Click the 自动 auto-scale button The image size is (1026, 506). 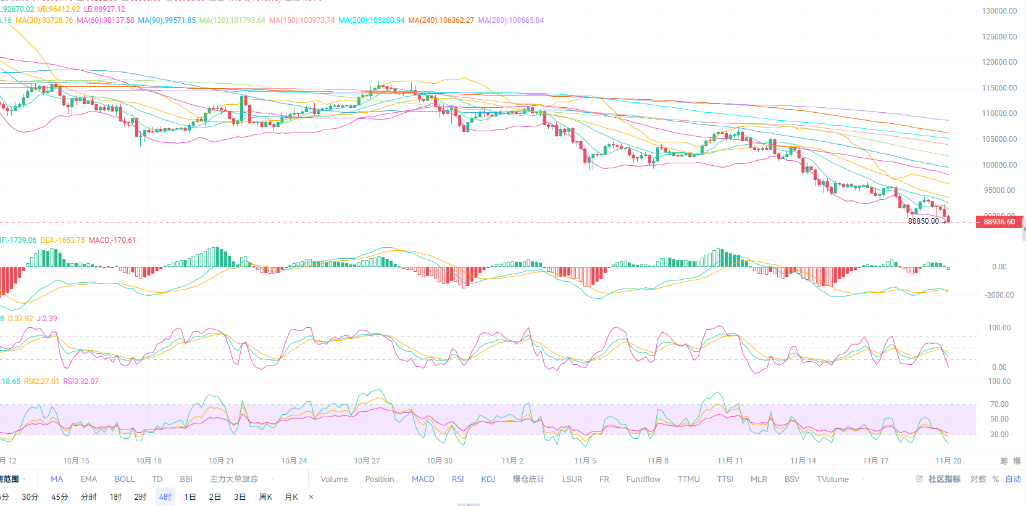1013,479
